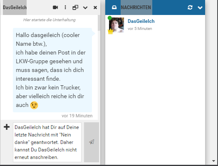Click the sent message bubble 'Hallo dasgeileich'
Image resolution: width=218 pixels, height=166 pixels.
[x=52, y=70]
